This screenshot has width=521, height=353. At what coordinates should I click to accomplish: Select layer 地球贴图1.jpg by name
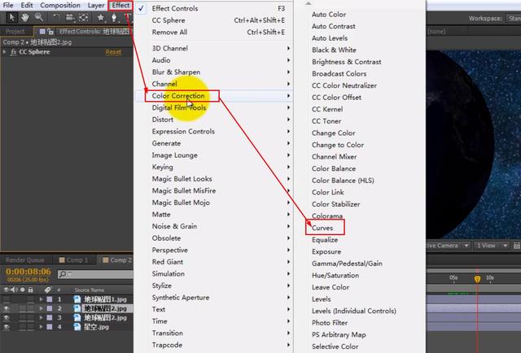click(105, 299)
